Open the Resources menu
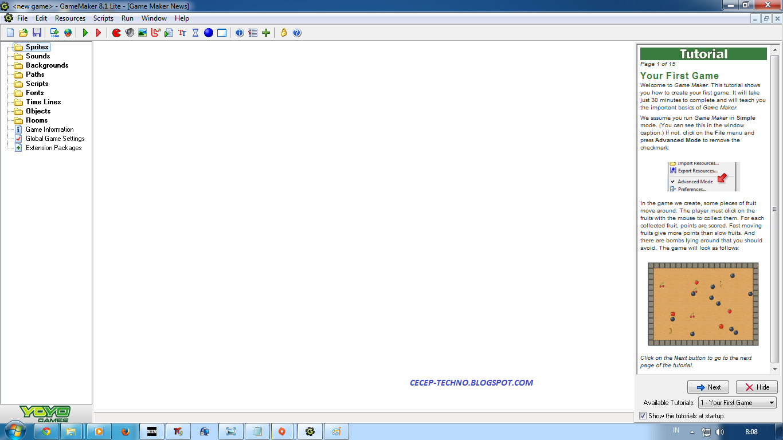The image size is (783, 440). click(70, 18)
